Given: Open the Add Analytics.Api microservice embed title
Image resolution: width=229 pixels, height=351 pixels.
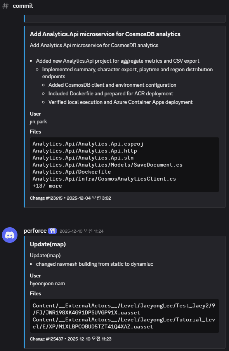Looking at the screenshot, I should [x=104, y=34].
